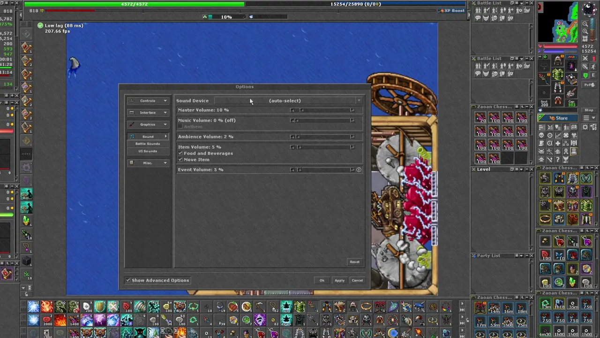Toggle the PvP secure mode button
Viewport: 600px width, 338px height.
click(589, 84)
